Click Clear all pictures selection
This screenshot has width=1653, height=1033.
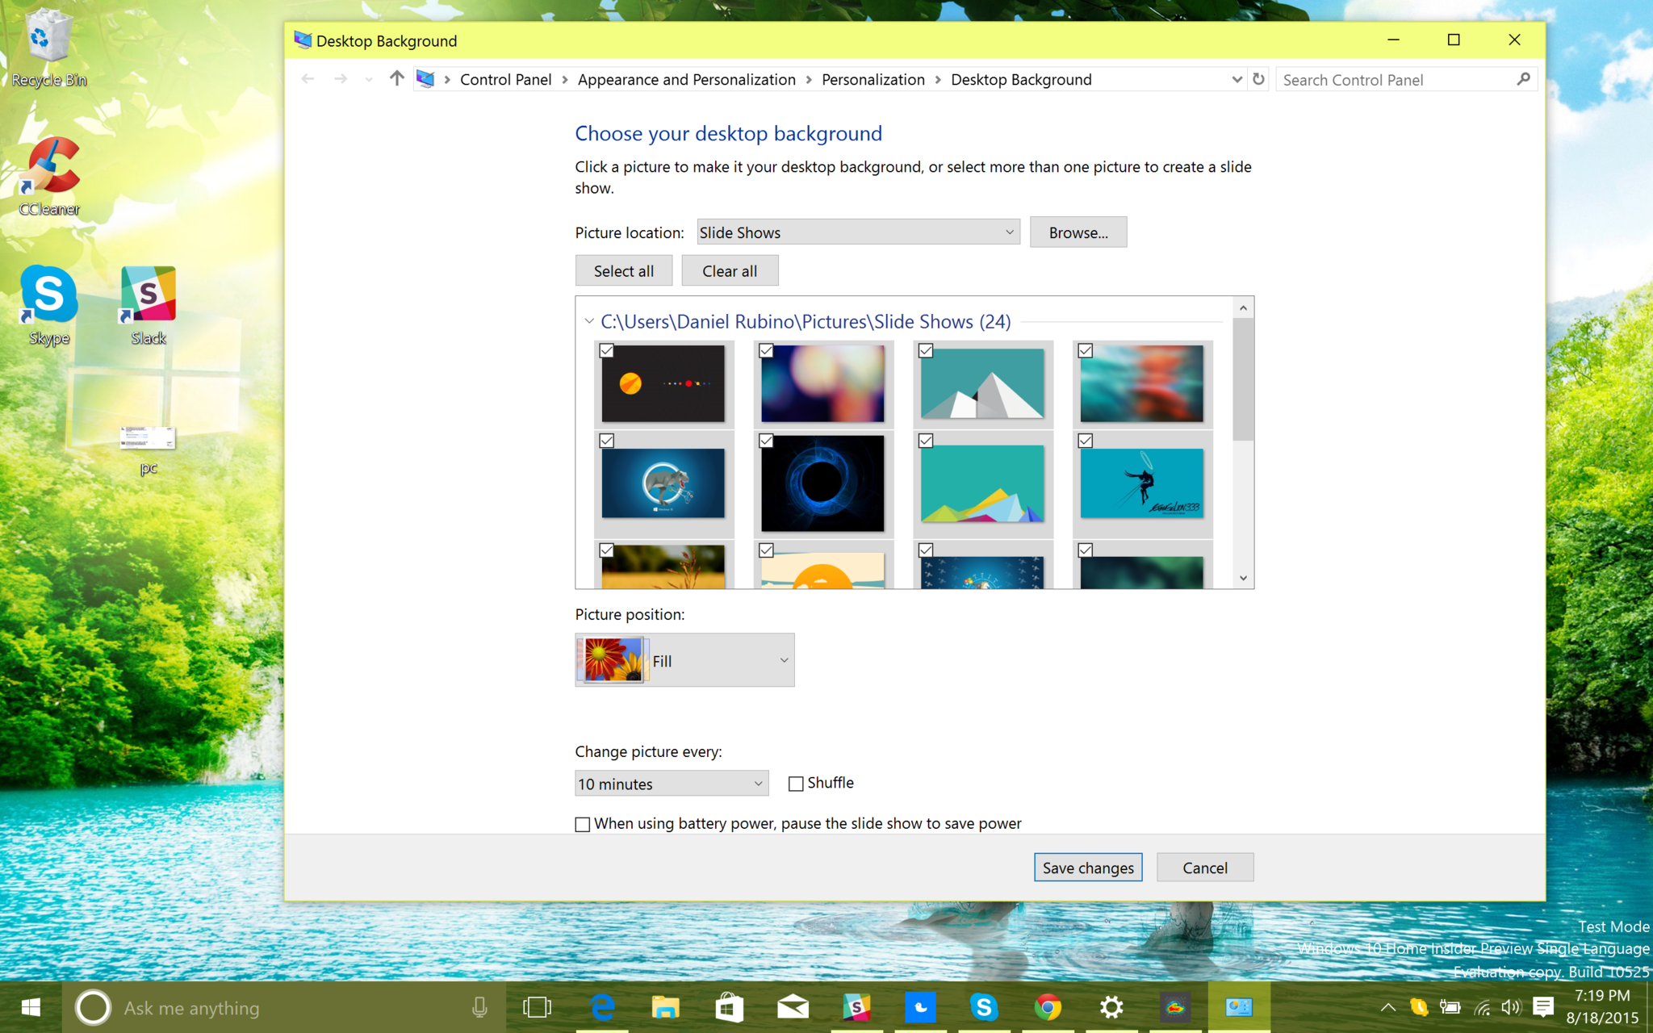point(730,270)
